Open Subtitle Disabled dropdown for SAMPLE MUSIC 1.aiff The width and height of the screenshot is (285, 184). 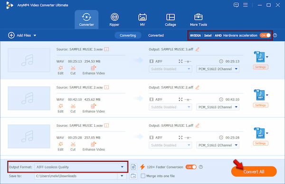(x=171, y=145)
